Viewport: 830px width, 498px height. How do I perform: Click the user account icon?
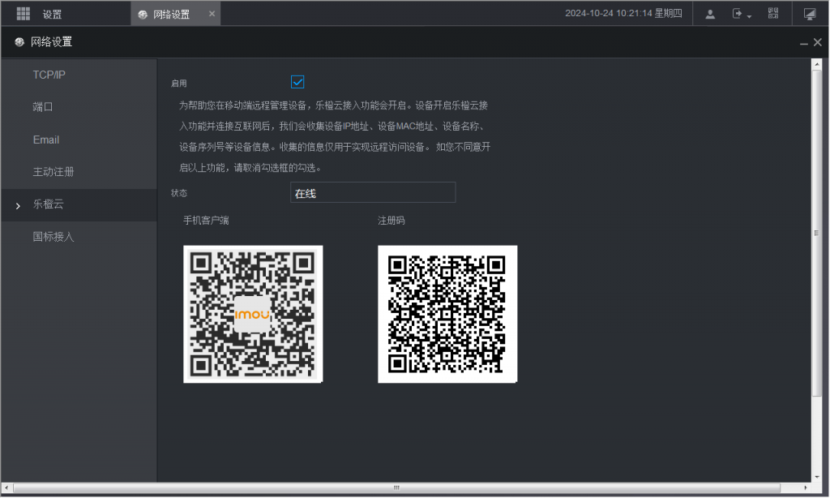point(710,14)
